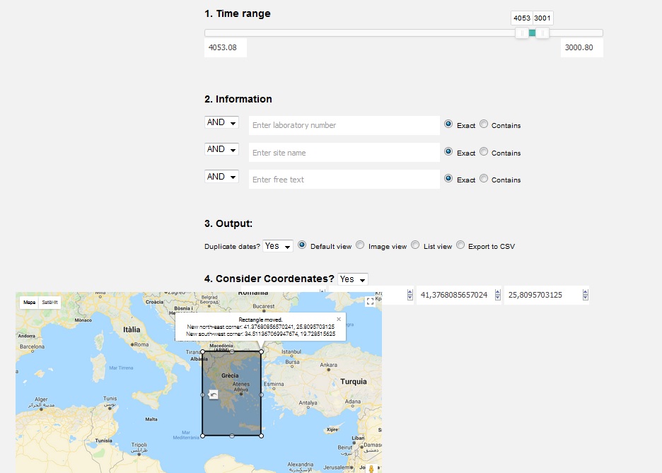
Task: Focus the 'Enter free text' field
Action: click(344, 180)
